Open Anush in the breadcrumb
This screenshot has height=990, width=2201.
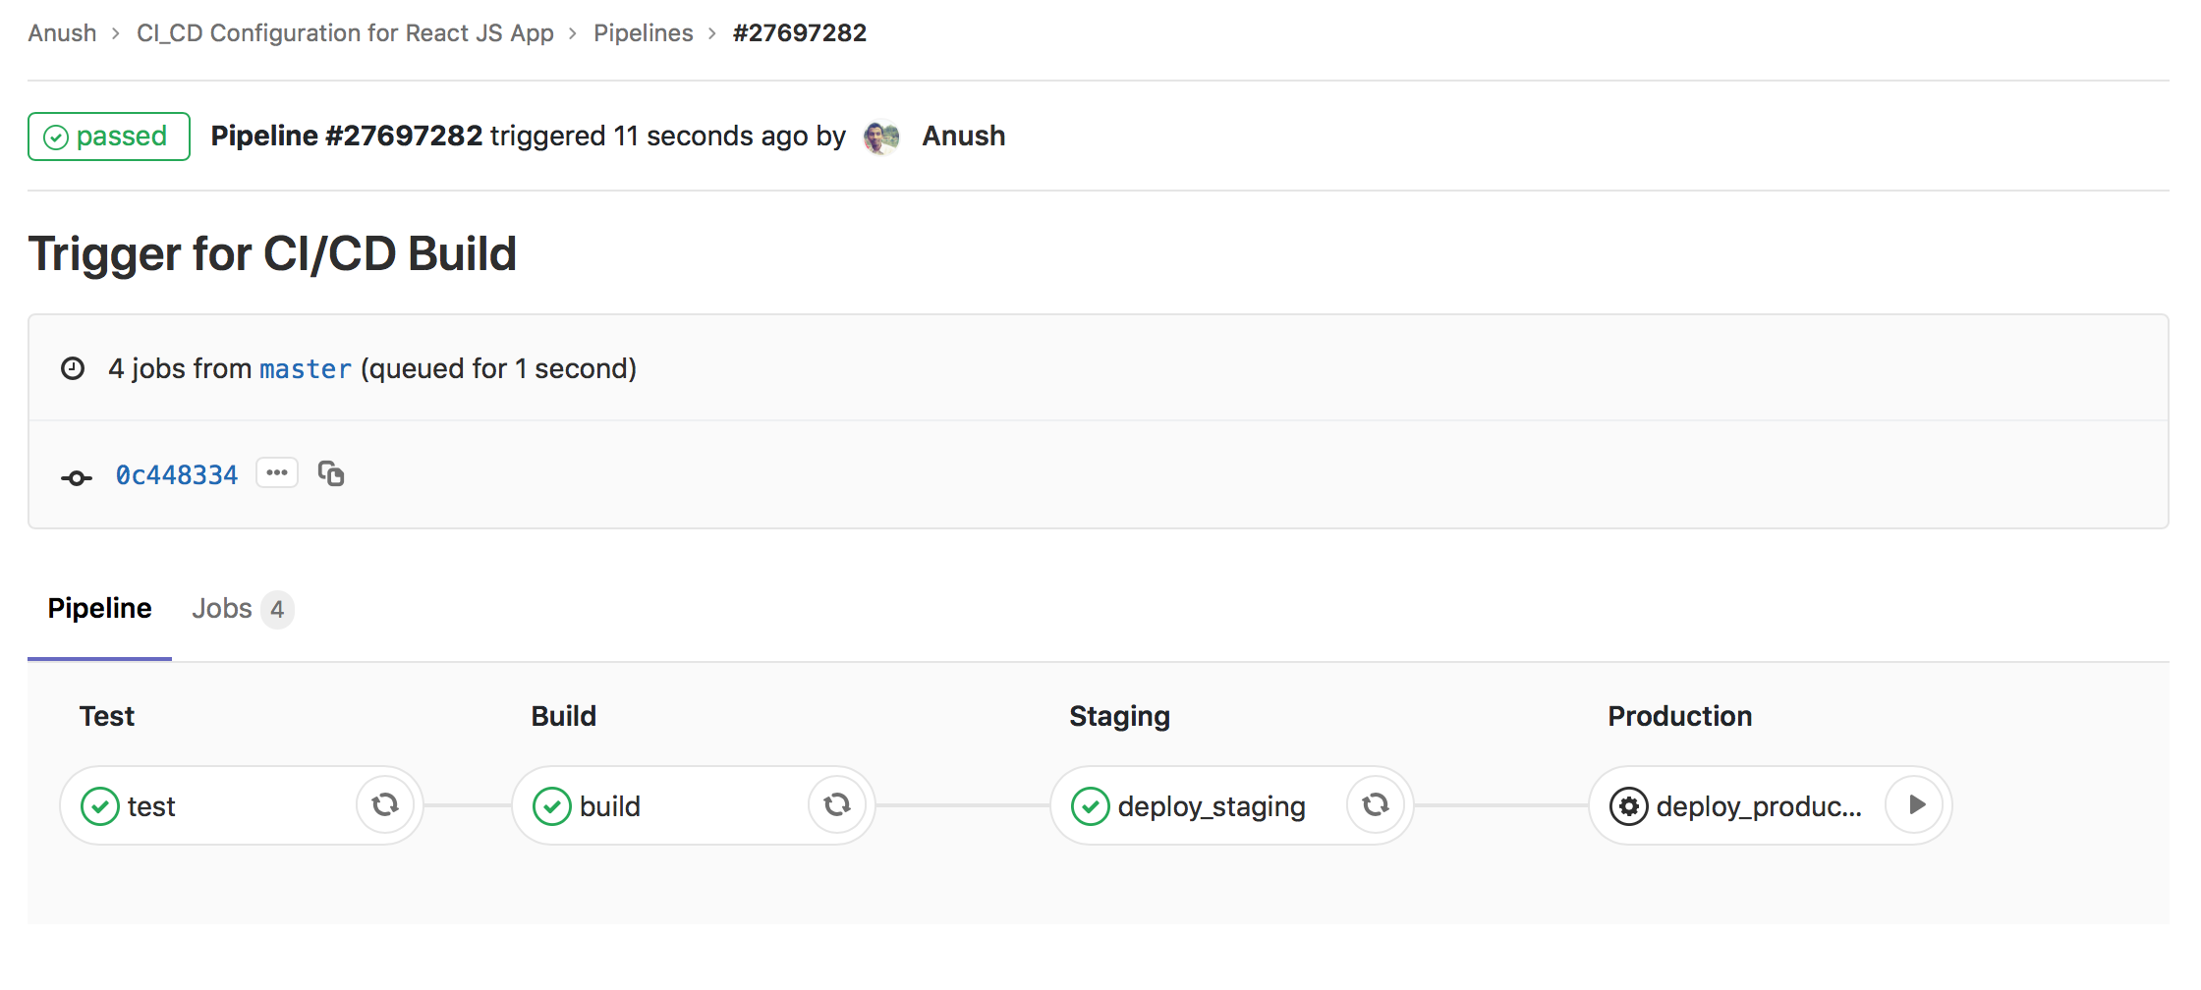coord(62,33)
